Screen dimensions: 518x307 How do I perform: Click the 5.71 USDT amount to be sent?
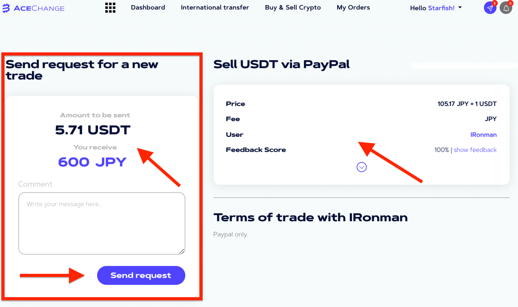click(x=93, y=130)
